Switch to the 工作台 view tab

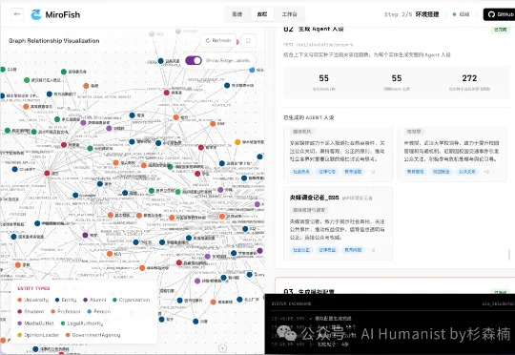tap(289, 14)
